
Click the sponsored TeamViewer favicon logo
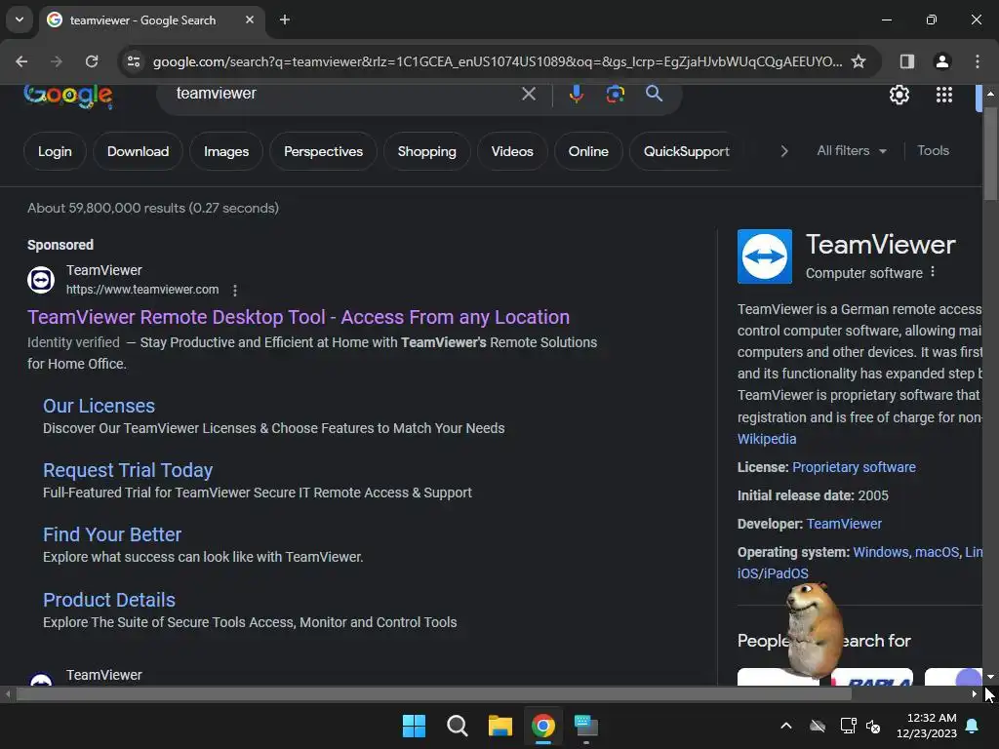click(41, 280)
